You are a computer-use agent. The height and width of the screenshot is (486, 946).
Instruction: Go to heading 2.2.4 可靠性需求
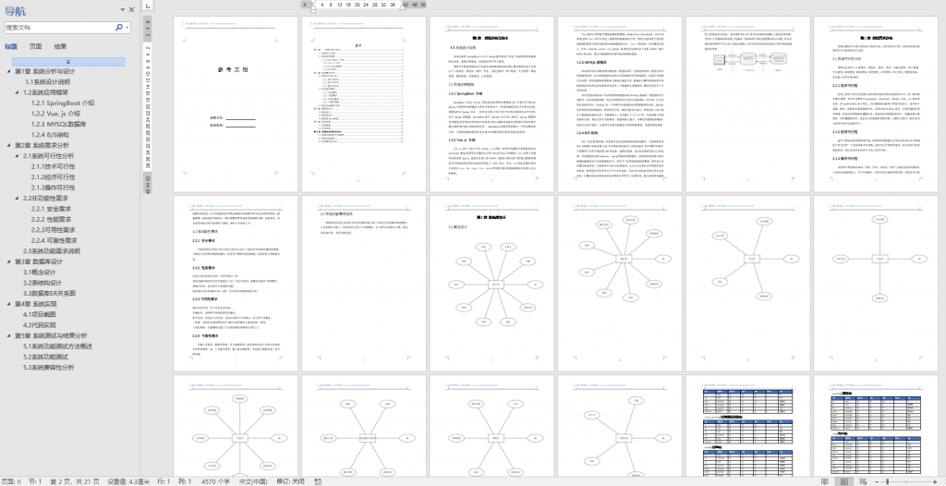coord(55,240)
